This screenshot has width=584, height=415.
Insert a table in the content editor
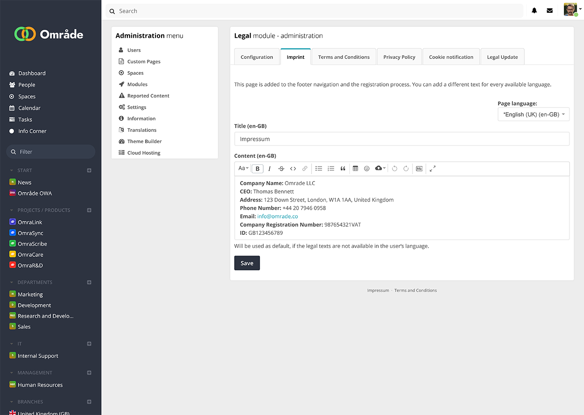(x=355, y=169)
